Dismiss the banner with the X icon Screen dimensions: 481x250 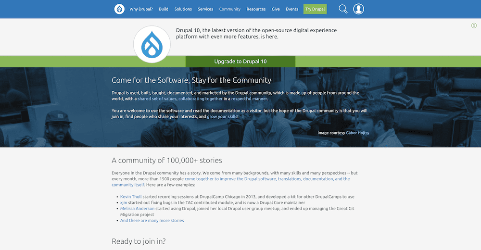coord(474,25)
